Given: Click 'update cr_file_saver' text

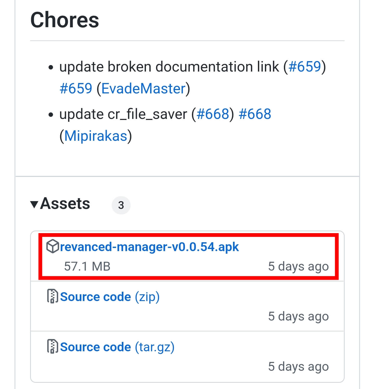Looking at the screenshot, I should pyautogui.click(x=123, y=114).
